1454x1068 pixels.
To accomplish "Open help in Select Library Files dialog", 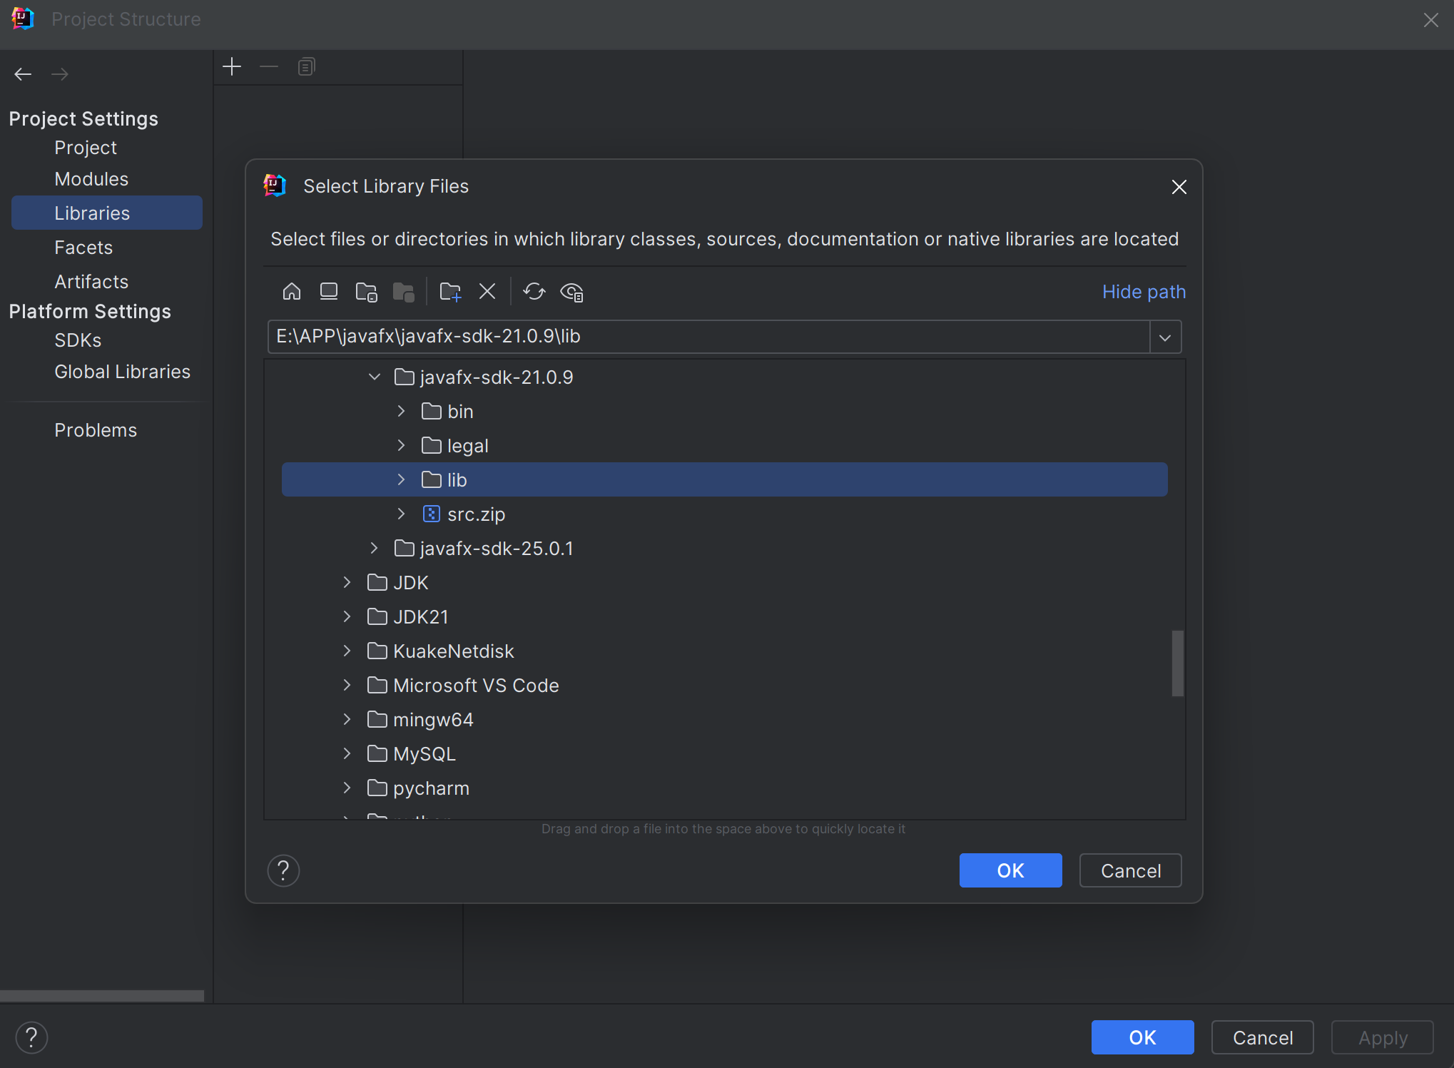I will 283,870.
